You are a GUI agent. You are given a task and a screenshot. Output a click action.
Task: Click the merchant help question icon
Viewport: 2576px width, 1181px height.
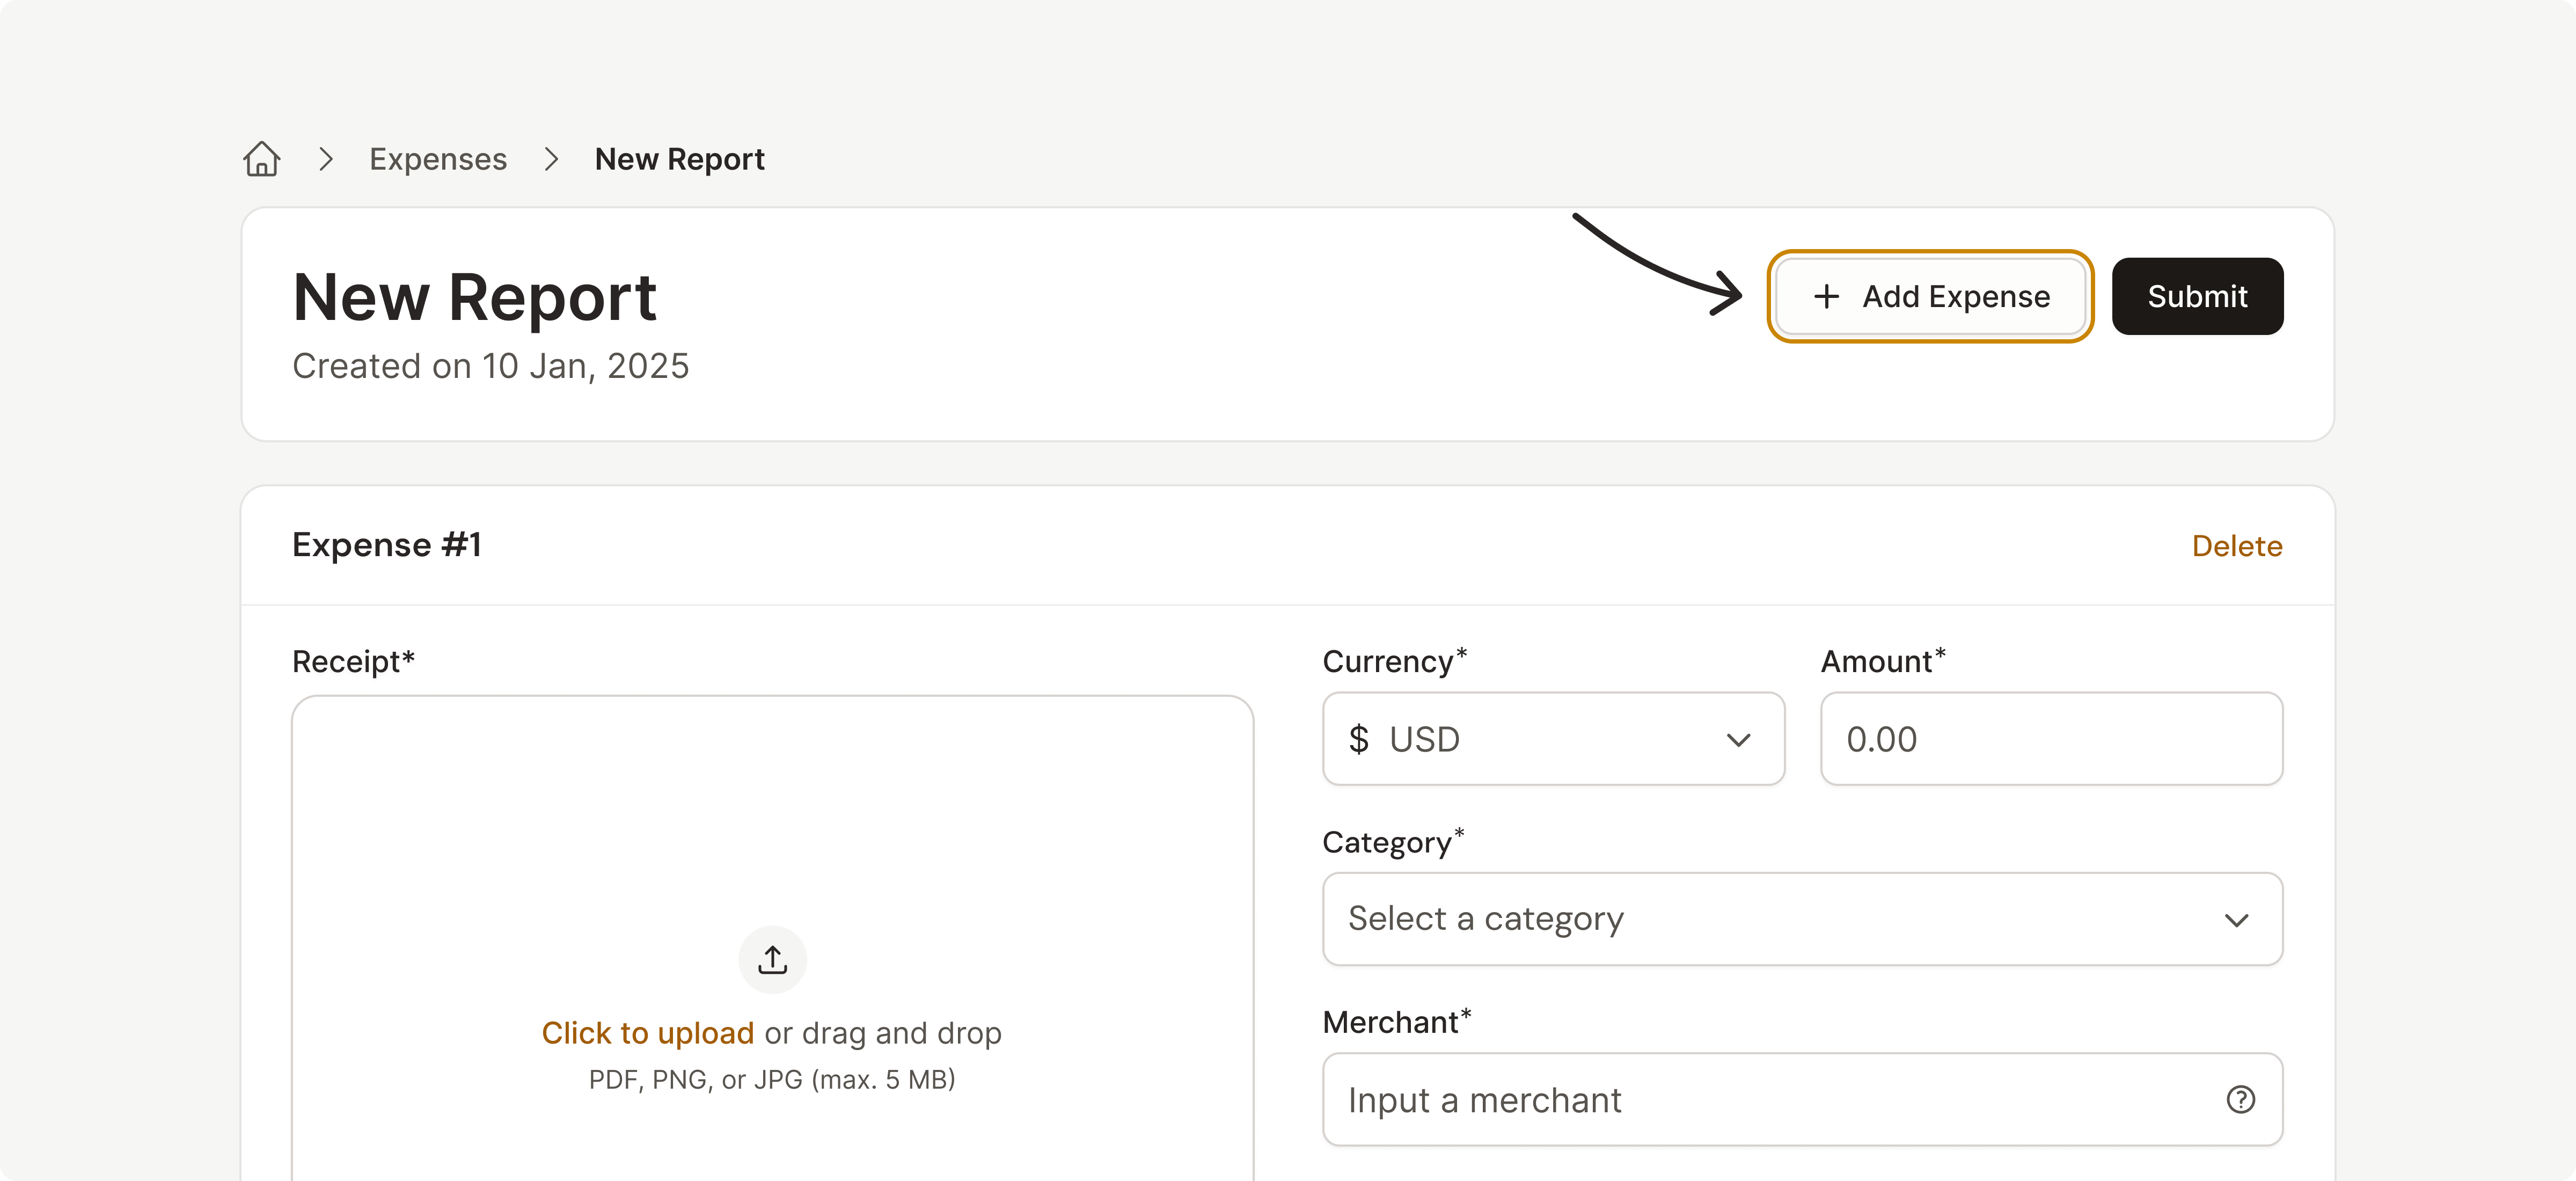2240,1099
